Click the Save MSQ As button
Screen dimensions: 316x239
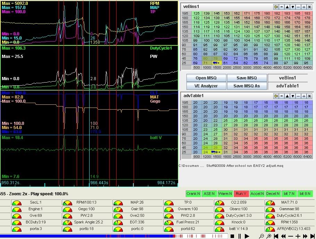[247, 86]
